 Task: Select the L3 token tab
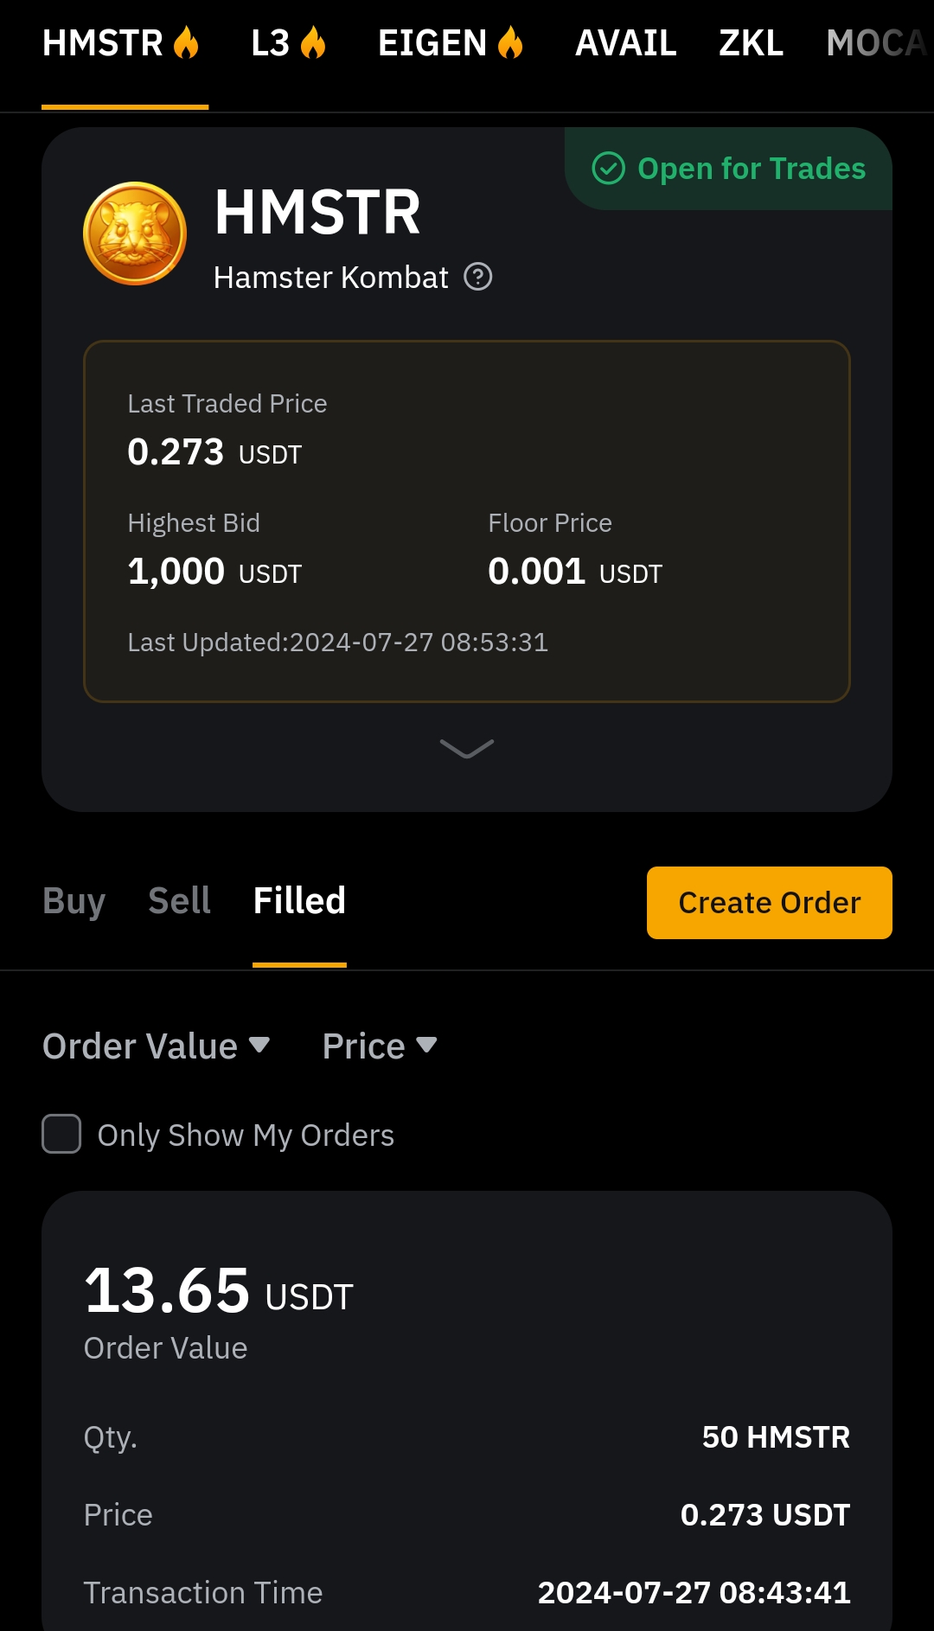click(270, 43)
